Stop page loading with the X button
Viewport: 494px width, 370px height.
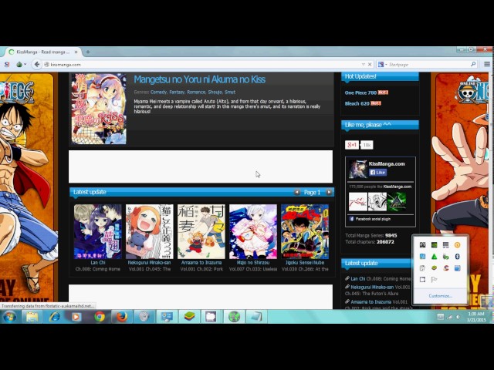(x=370, y=65)
